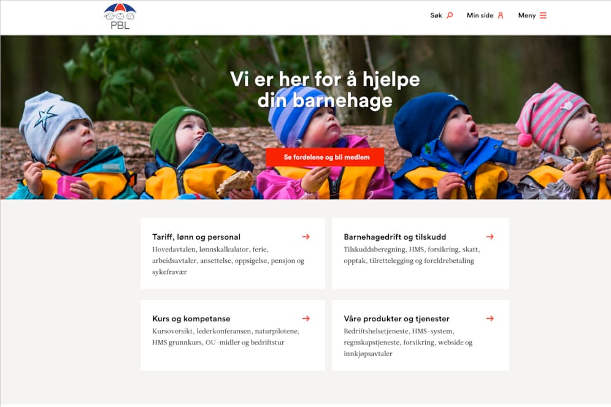Click the Min side person icon

(x=501, y=15)
